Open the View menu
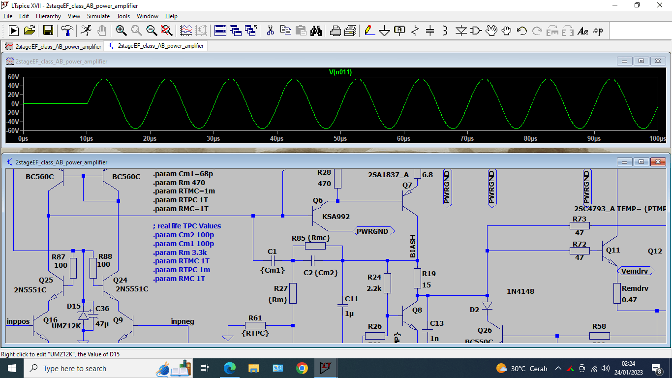This screenshot has width=672, height=378. pos(74,16)
